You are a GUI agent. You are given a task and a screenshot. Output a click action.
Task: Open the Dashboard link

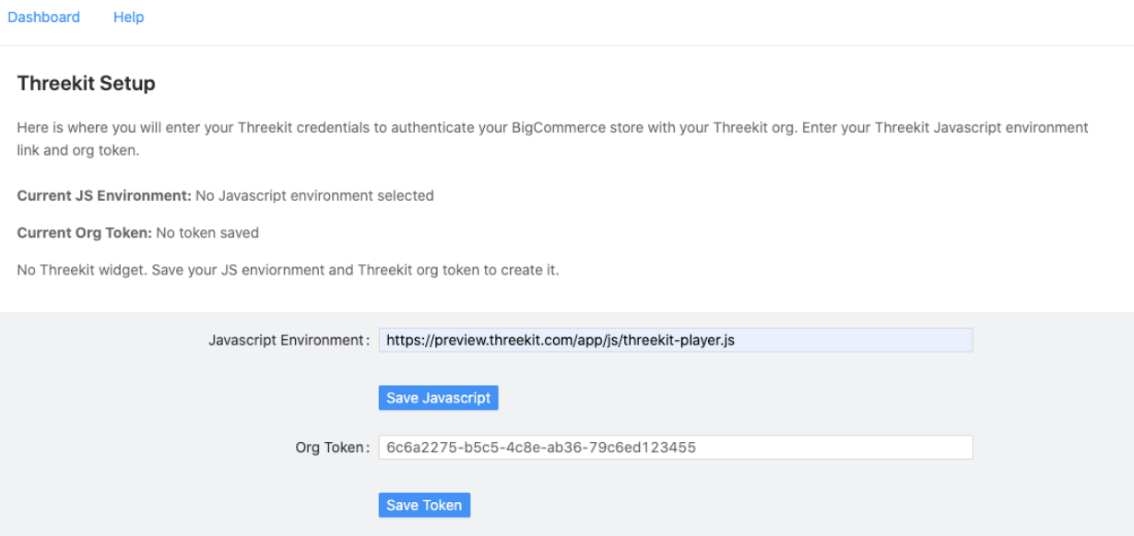pyautogui.click(x=43, y=17)
